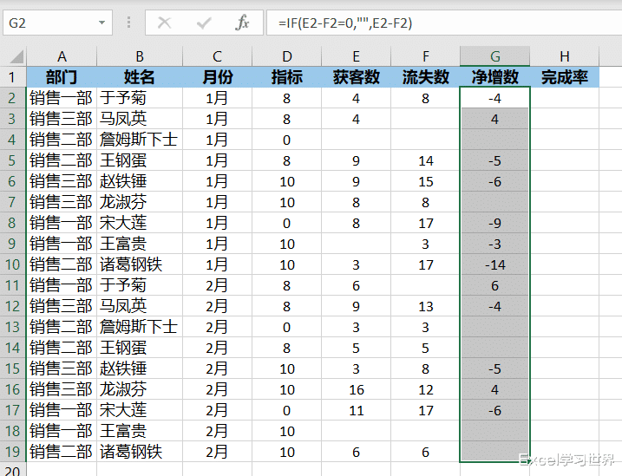Click cell F5 showing 14
This screenshot has width=622, height=476.
pos(425,160)
